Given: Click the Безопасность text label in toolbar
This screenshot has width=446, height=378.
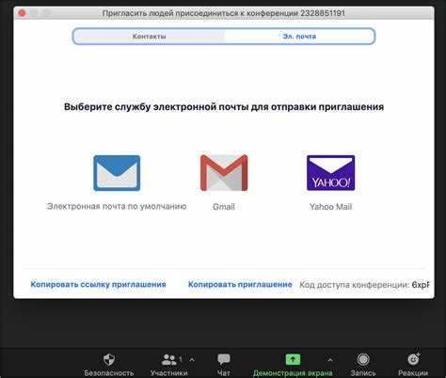Looking at the screenshot, I should (109, 373).
